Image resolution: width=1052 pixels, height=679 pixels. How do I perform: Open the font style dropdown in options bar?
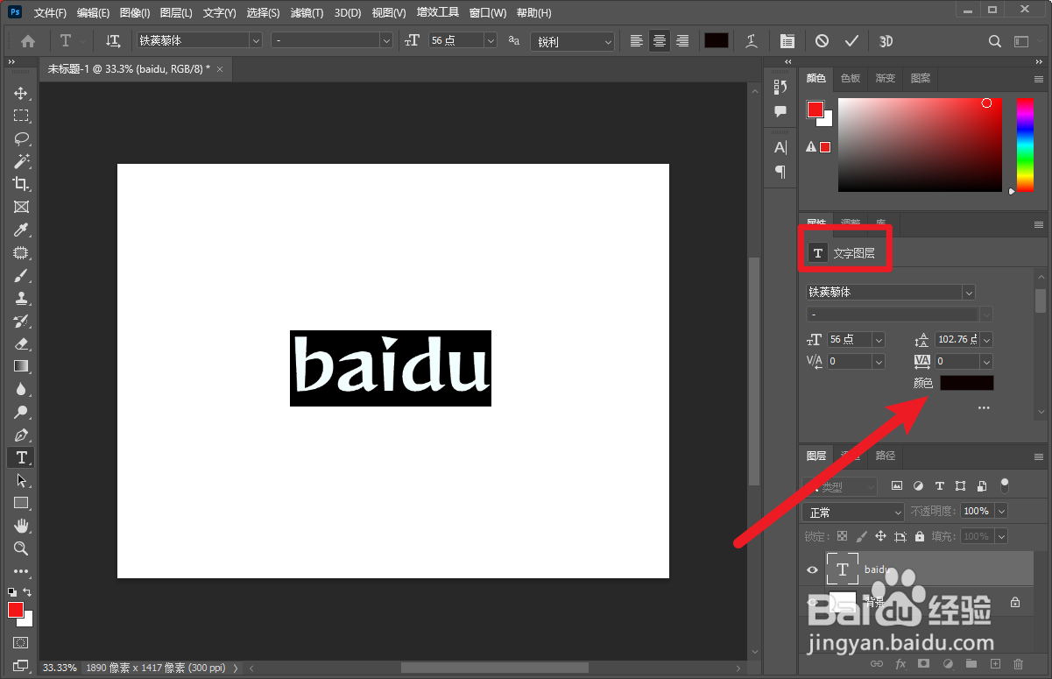click(x=386, y=40)
